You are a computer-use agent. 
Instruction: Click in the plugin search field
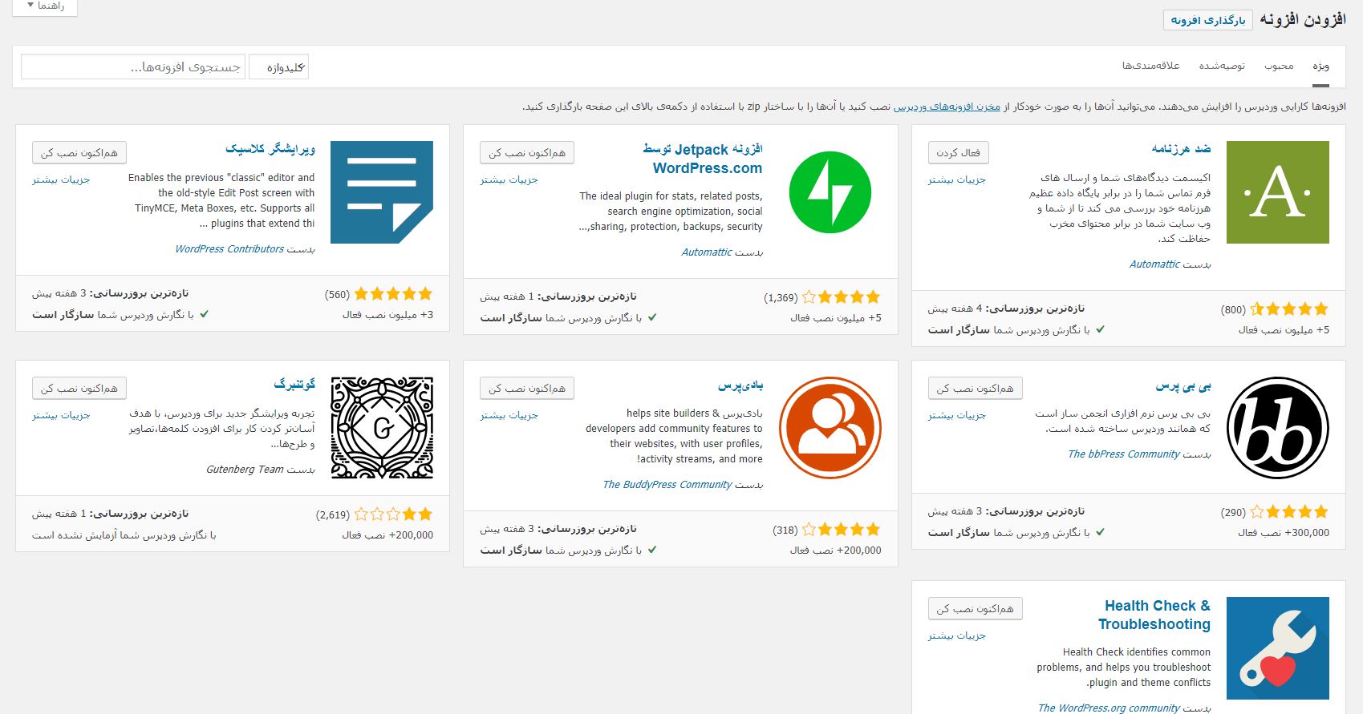click(x=133, y=67)
